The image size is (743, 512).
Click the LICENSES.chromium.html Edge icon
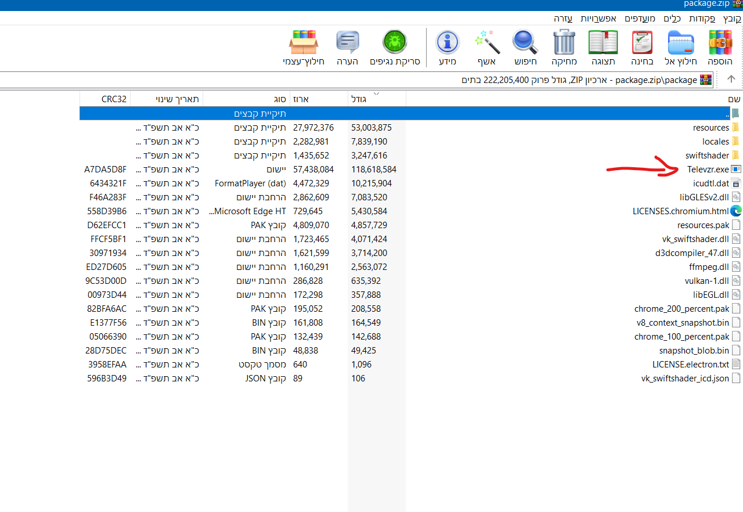point(736,211)
